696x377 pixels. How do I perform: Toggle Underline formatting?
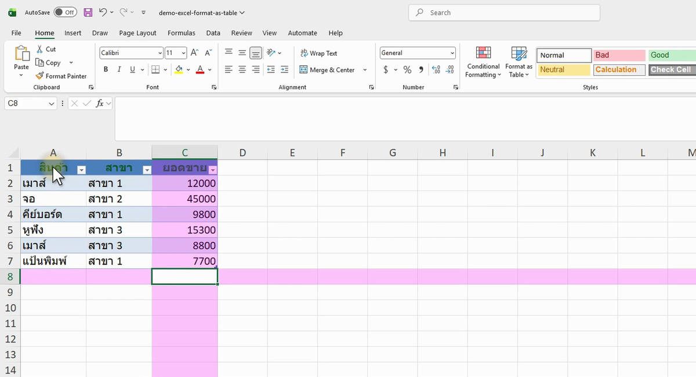point(133,69)
